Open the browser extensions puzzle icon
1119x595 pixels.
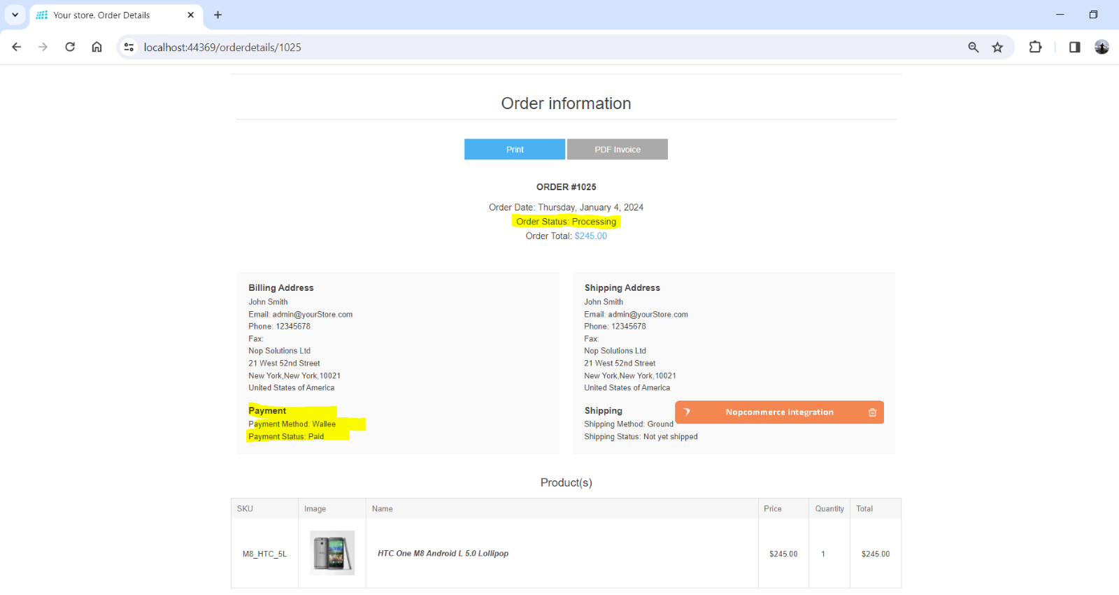coord(1035,47)
